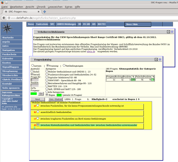Open the Chronik menu

[41, 7]
